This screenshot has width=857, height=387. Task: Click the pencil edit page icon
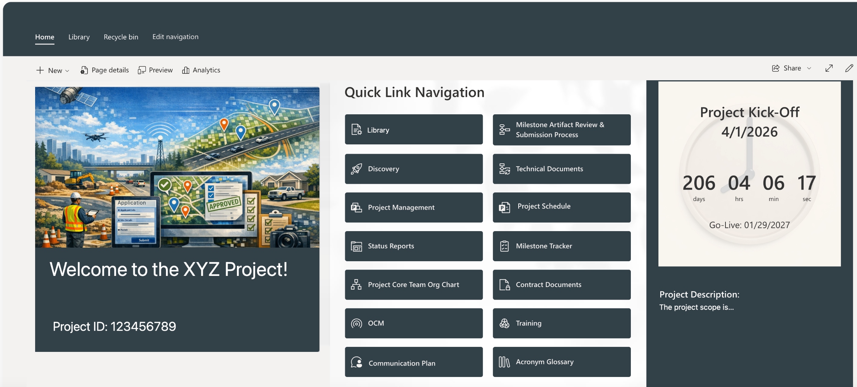click(849, 68)
